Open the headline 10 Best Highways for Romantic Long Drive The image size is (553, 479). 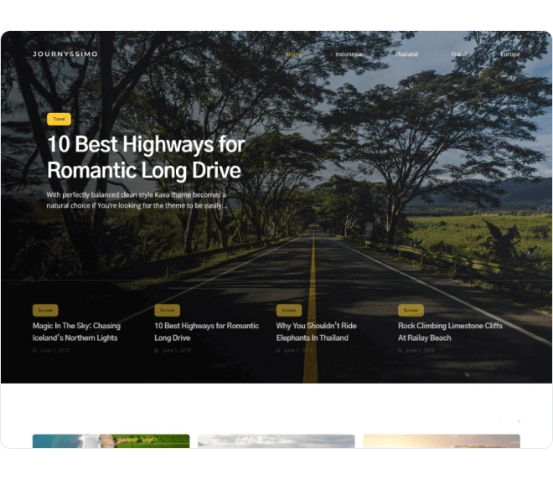pyautogui.click(x=146, y=157)
